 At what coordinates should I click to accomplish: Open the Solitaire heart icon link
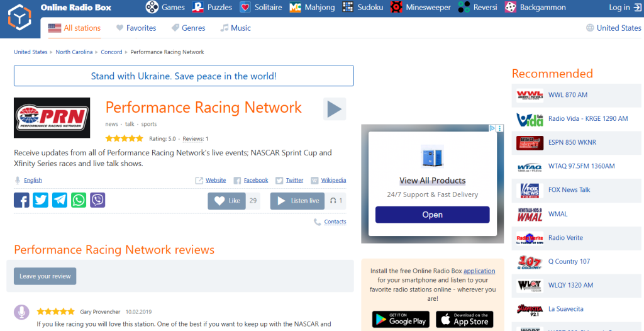coord(245,7)
